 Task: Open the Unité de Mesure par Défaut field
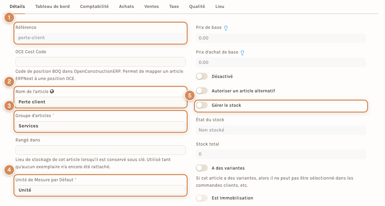tap(100, 190)
